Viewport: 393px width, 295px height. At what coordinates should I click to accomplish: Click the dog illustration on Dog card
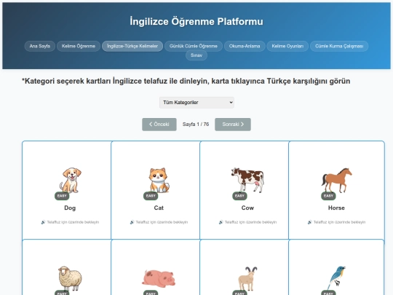point(70,181)
